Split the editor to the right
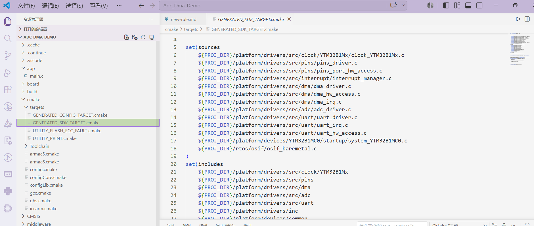The height and width of the screenshot is (226, 534). click(x=527, y=19)
